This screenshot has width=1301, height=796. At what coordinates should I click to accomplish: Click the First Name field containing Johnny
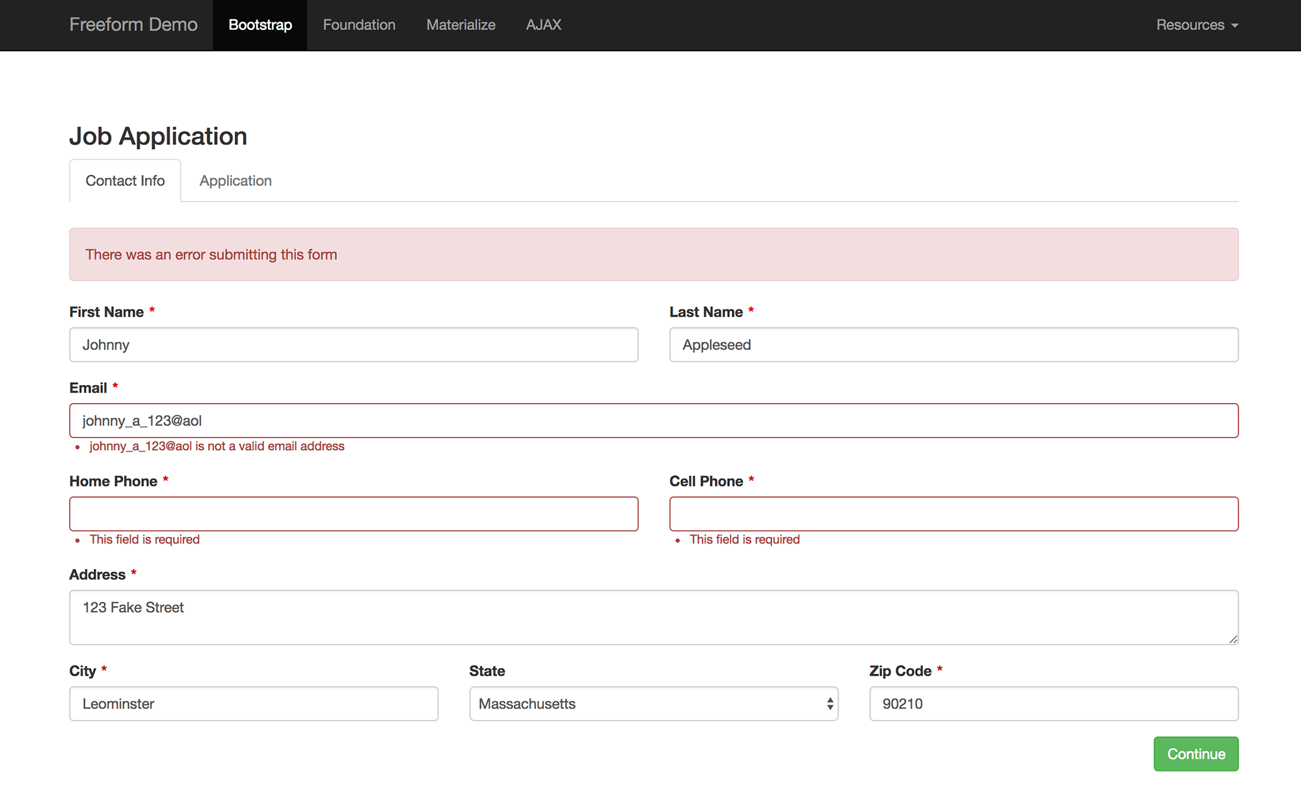tap(353, 345)
